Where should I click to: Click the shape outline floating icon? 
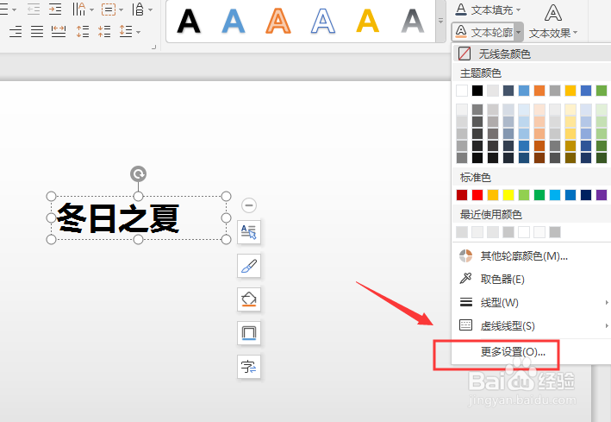tap(249, 333)
